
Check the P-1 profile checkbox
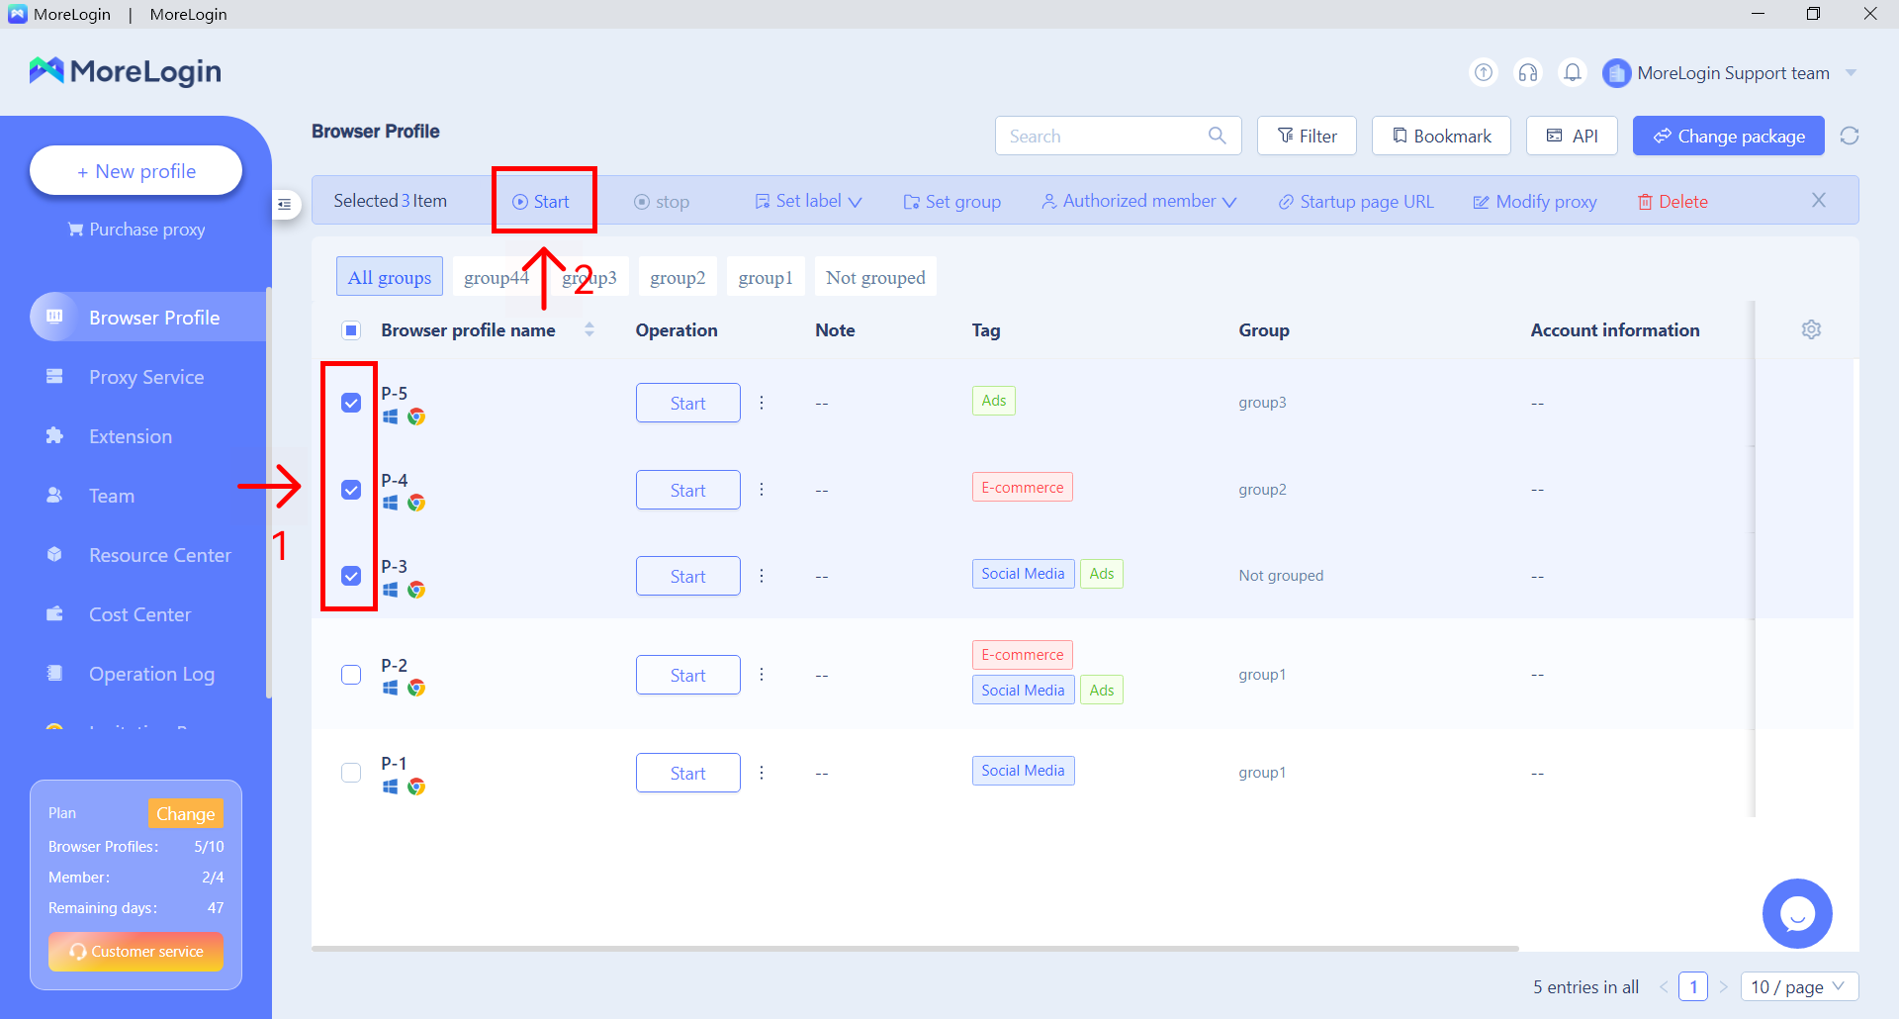click(x=351, y=773)
